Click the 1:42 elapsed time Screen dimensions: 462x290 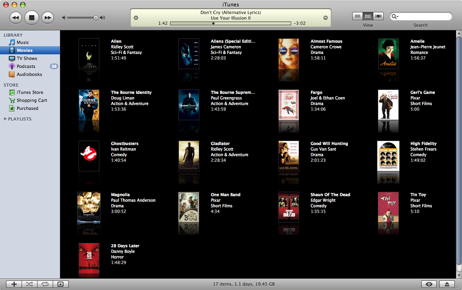click(x=163, y=23)
